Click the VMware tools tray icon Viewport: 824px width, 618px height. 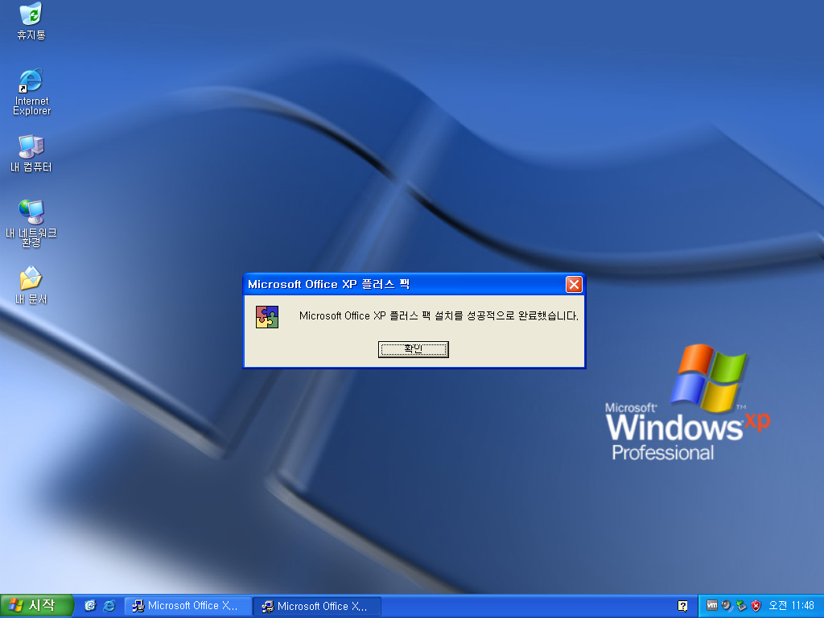[711, 605]
